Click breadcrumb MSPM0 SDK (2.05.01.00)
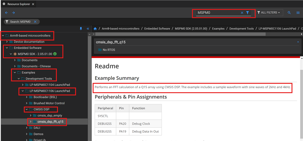 191,29
